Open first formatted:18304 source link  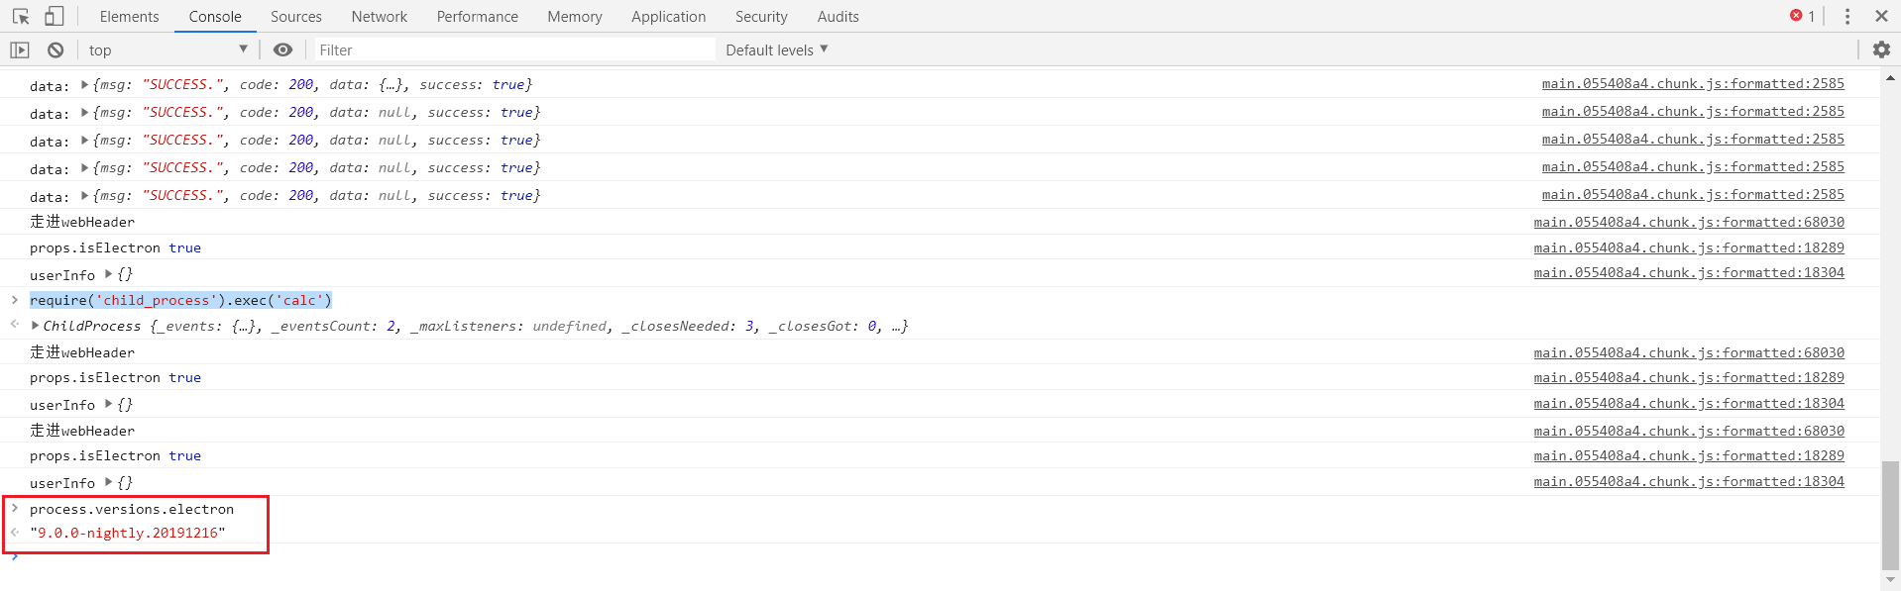click(1689, 272)
